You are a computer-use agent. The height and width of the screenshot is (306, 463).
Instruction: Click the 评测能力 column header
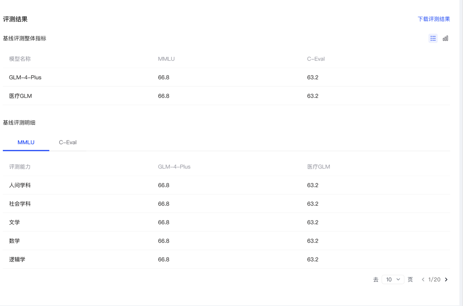20,167
